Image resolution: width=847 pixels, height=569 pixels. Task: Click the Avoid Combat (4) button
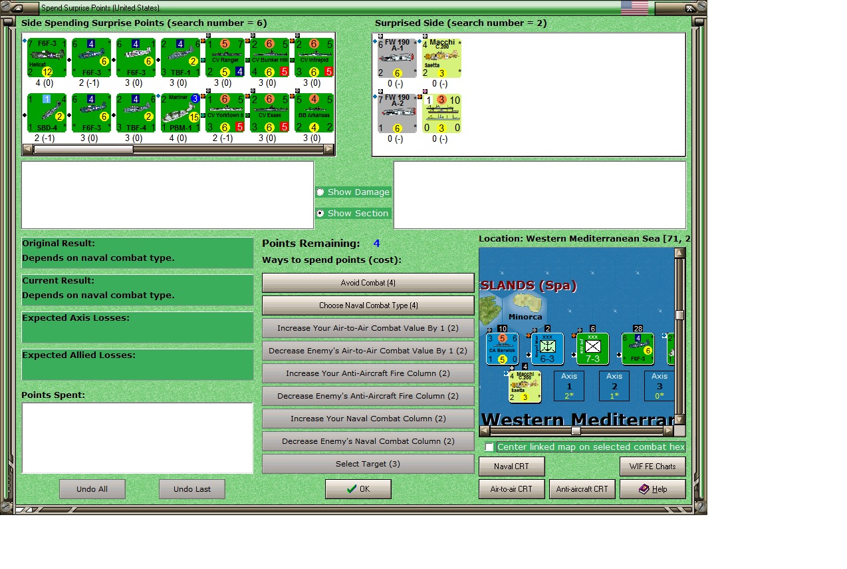tap(368, 283)
